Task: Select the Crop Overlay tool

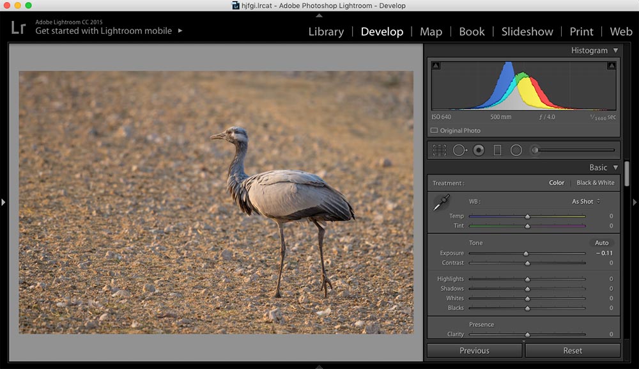Action: coord(440,150)
